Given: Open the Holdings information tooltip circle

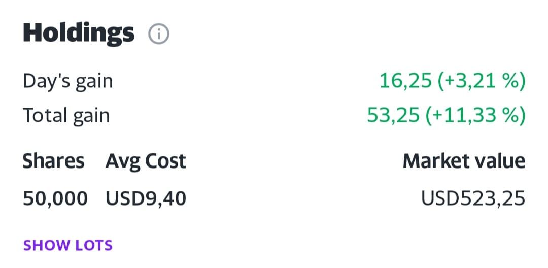Looking at the screenshot, I should [x=158, y=34].
